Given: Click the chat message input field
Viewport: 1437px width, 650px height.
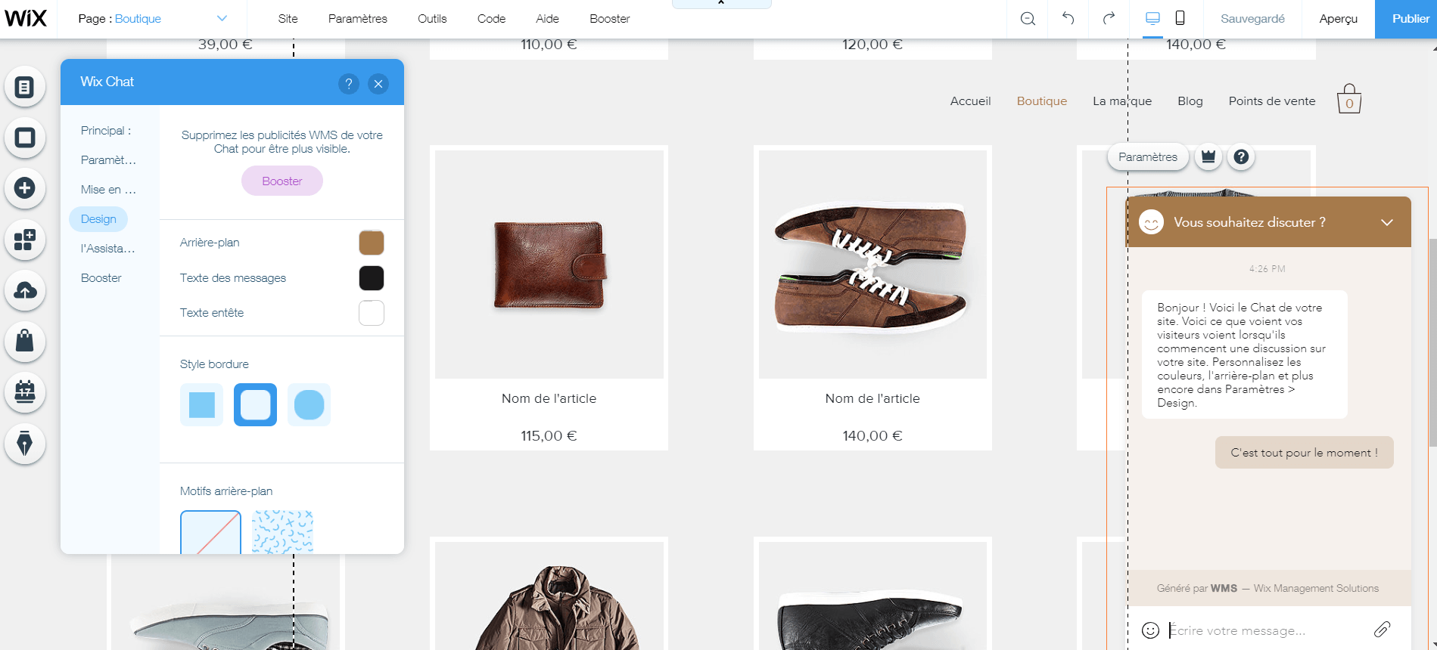Looking at the screenshot, I should point(1264,630).
